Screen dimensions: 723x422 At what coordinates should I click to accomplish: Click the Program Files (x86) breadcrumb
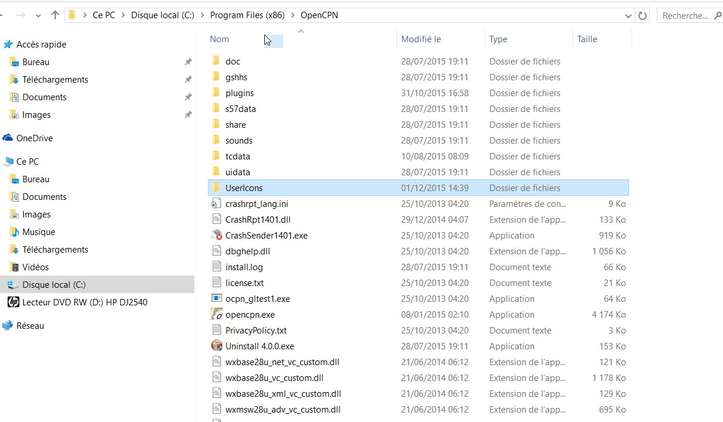[247, 15]
